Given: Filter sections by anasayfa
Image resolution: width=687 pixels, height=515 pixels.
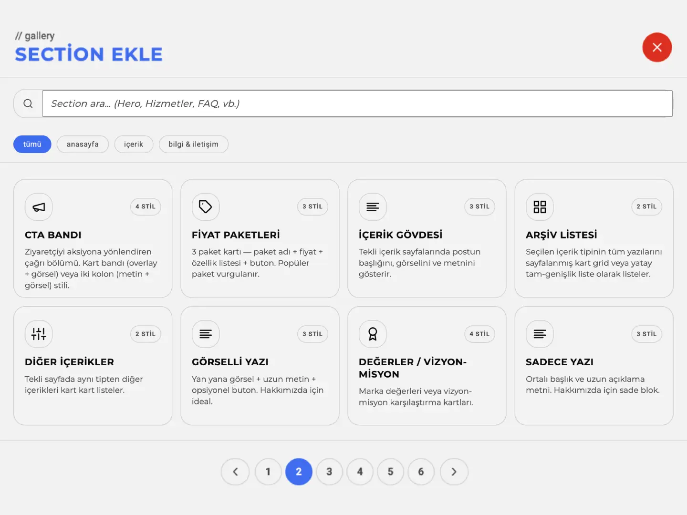Looking at the screenshot, I should click(x=83, y=144).
